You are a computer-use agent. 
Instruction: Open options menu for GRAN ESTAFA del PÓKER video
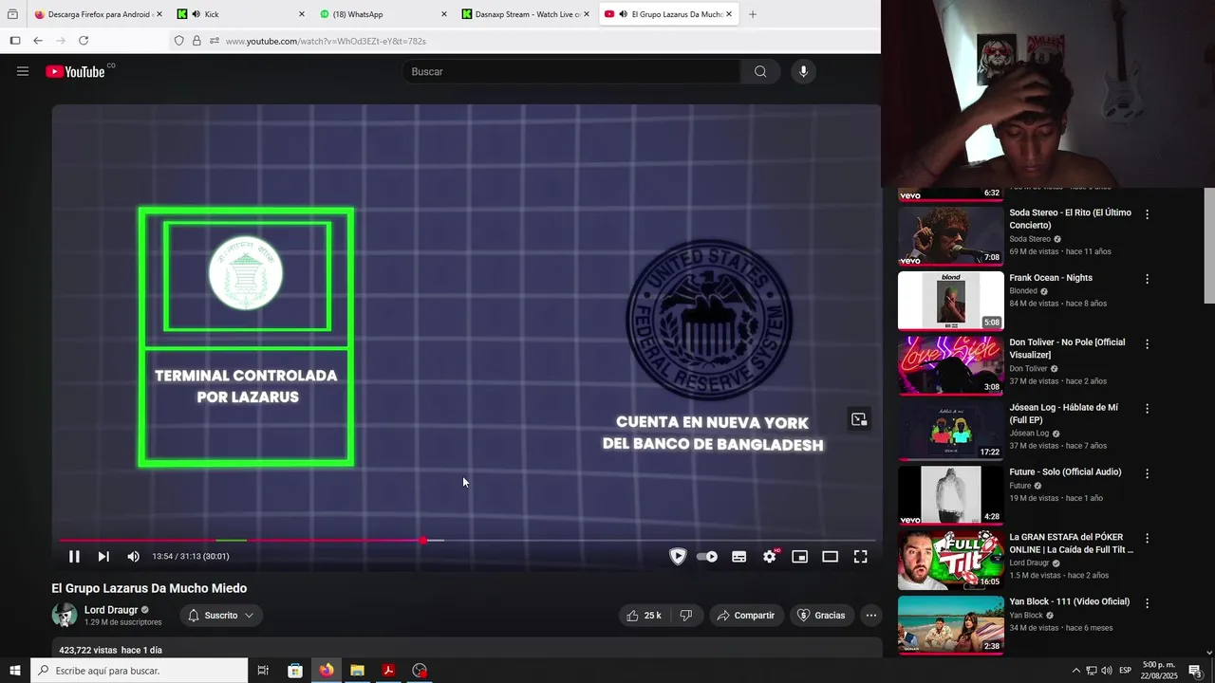pyautogui.click(x=1147, y=538)
